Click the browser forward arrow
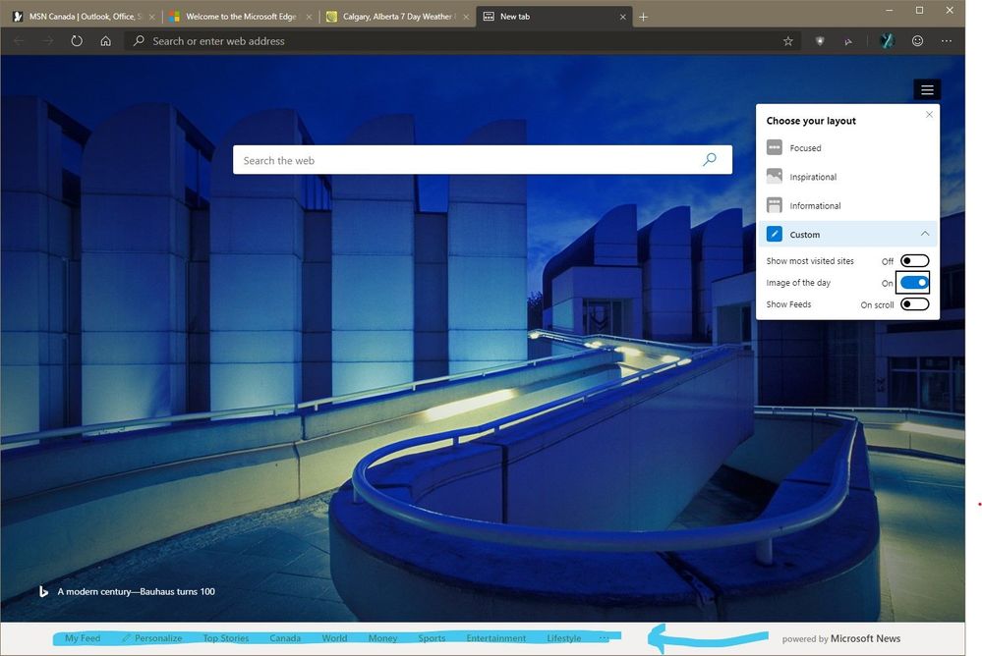Screen dimensions: 982x656 (x=48, y=41)
